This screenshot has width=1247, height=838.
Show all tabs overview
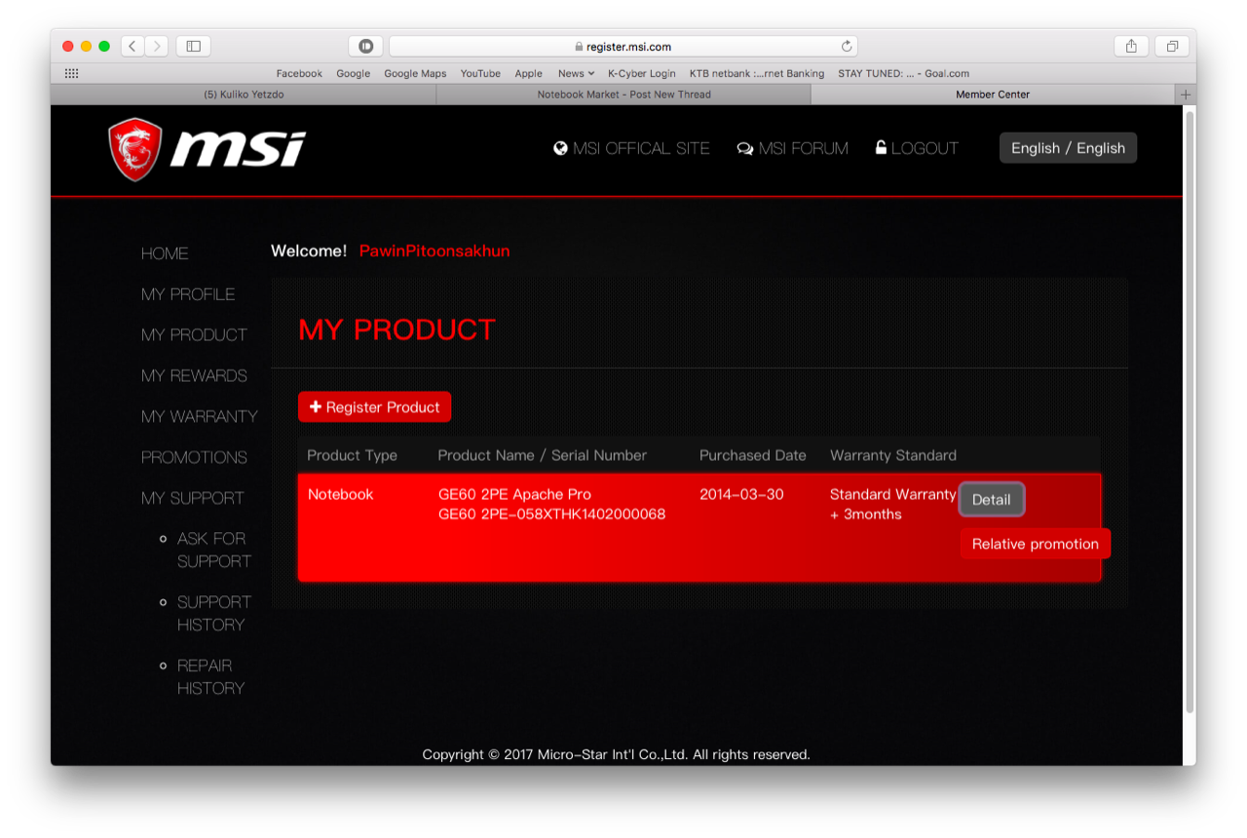point(1172,46)
